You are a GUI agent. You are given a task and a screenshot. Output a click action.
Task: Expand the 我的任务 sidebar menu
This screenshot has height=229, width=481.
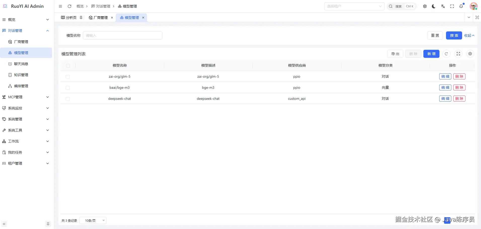click(x=26, y=152)
